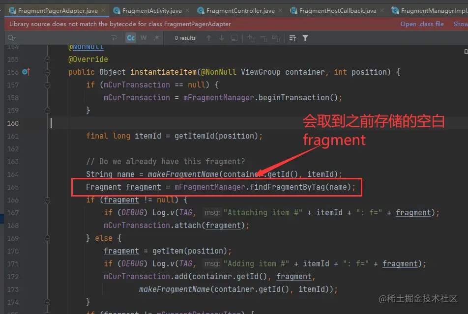Close the FragmentHostCallback.java tab
The height and width of the screenshot is (314, 468).
(x=382, y=10)
